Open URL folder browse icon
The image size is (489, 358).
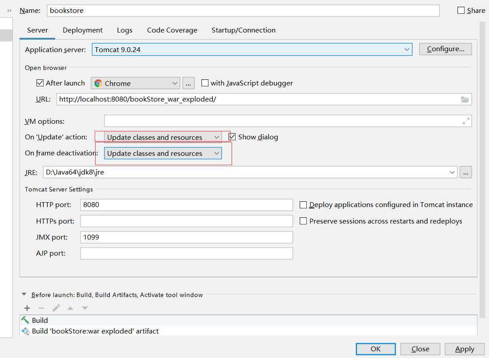click(465, 99)
